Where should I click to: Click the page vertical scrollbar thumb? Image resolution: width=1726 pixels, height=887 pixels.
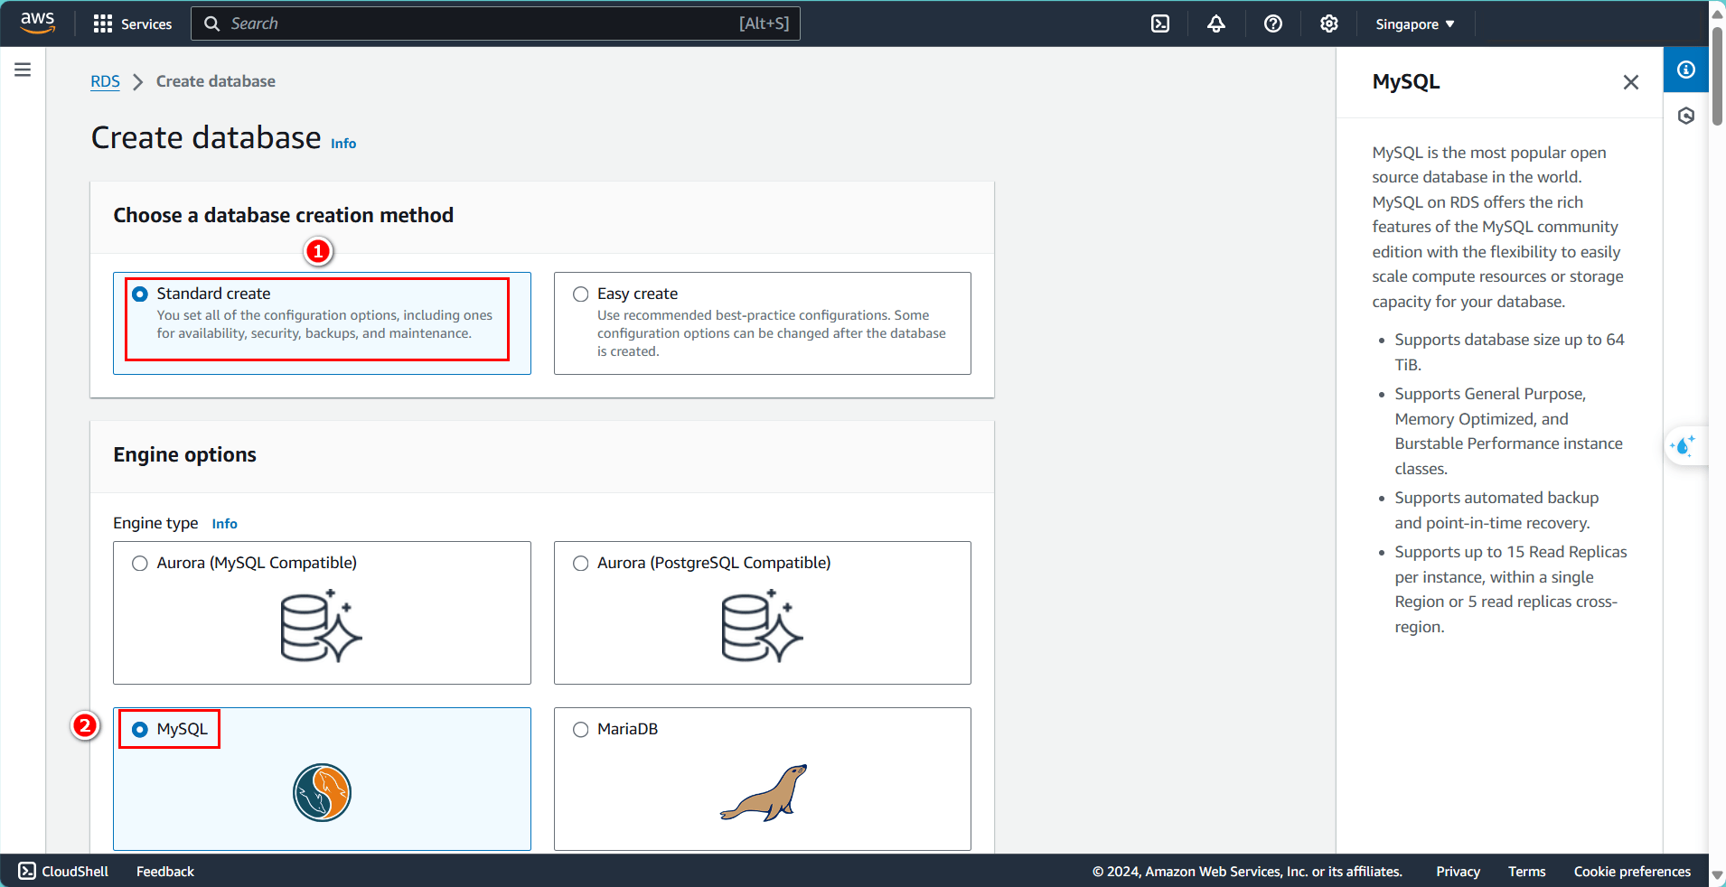pyautogui.click(x=1717, y=75)
